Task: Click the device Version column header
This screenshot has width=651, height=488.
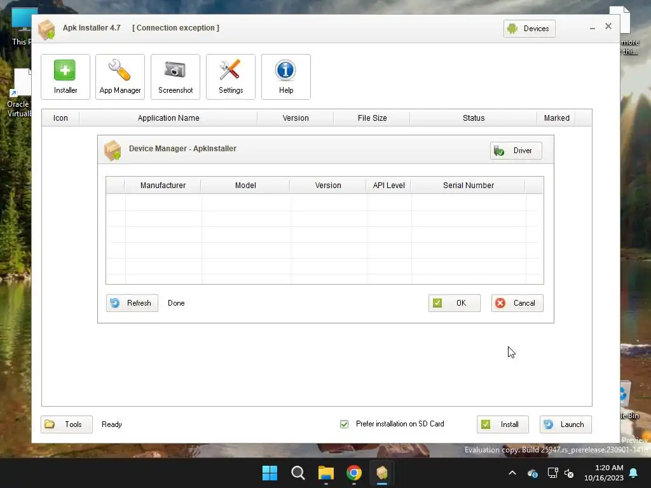Action: [x=328, y=186]
